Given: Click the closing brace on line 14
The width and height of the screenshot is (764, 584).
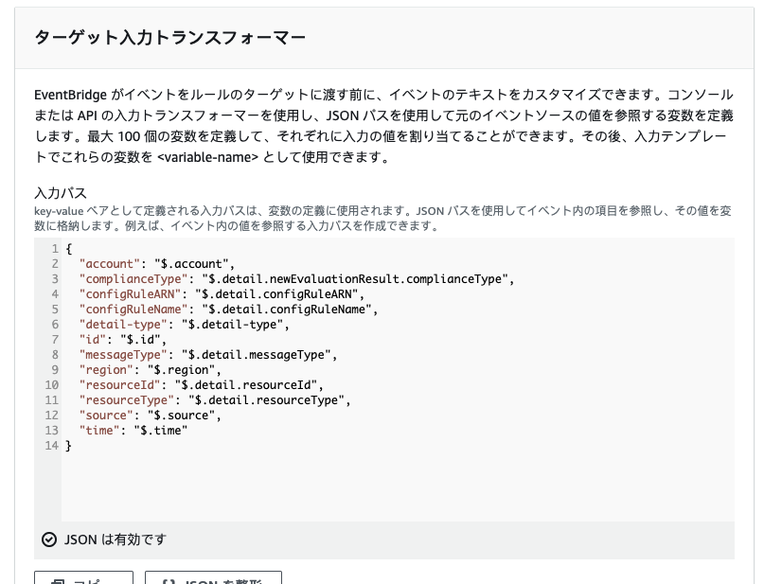Looking at the screenshot, I should pyautogui.click(x=68, y=445).
